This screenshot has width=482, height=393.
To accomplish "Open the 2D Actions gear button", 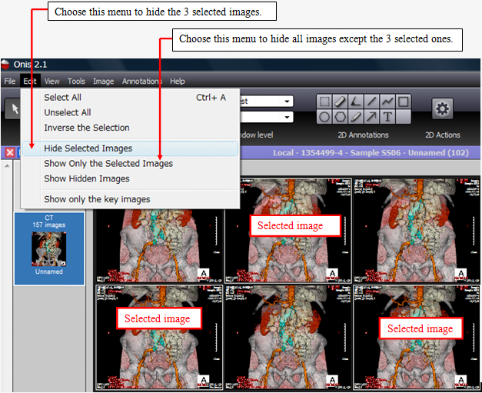I will [x=442, y=108].
